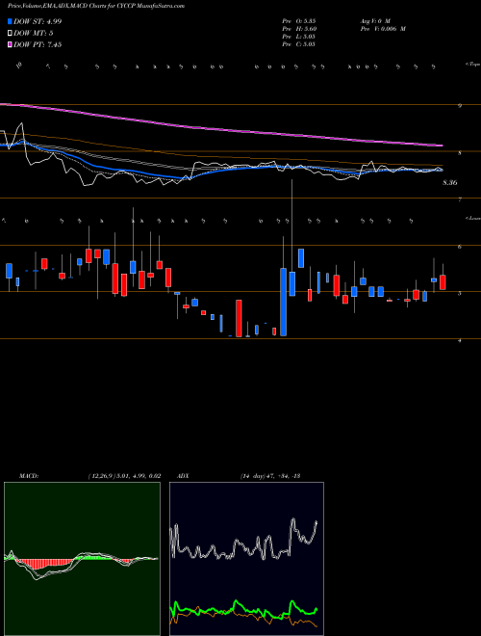Click the y-axis label 6

[460, 247]
